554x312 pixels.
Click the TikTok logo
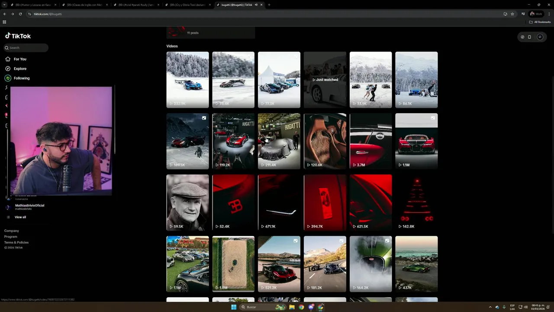tap(18, 36)
